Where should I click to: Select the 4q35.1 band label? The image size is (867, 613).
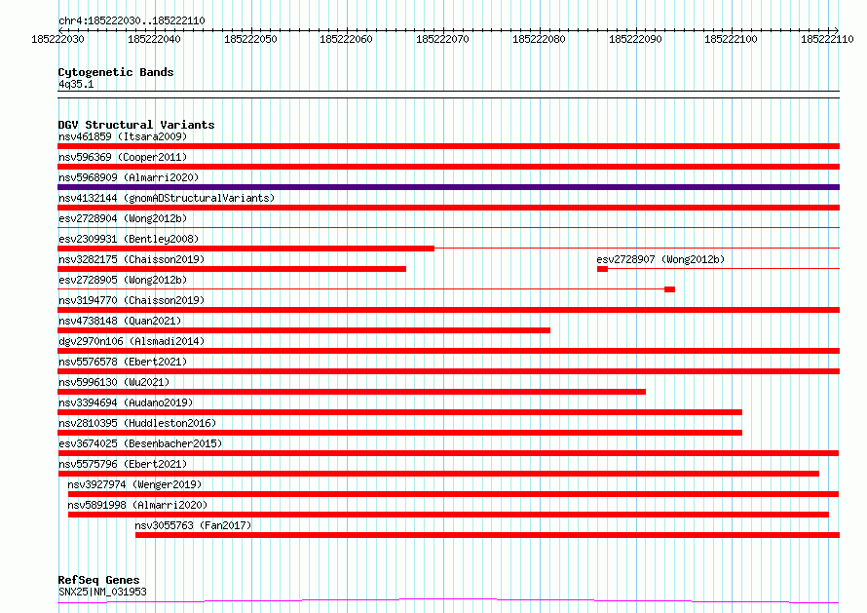pyautogui.click(x=76, y=84)
